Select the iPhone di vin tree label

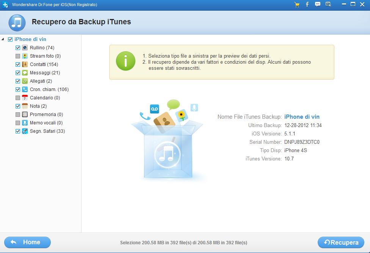30,39
